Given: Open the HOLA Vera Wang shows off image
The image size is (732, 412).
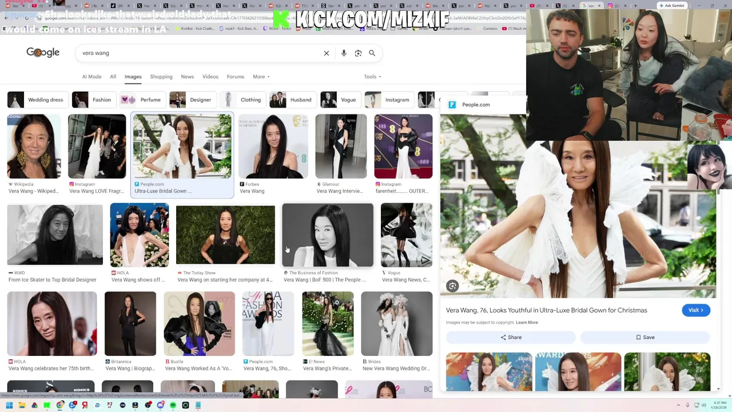Looking at the screenshot, I should coord(140,235).
